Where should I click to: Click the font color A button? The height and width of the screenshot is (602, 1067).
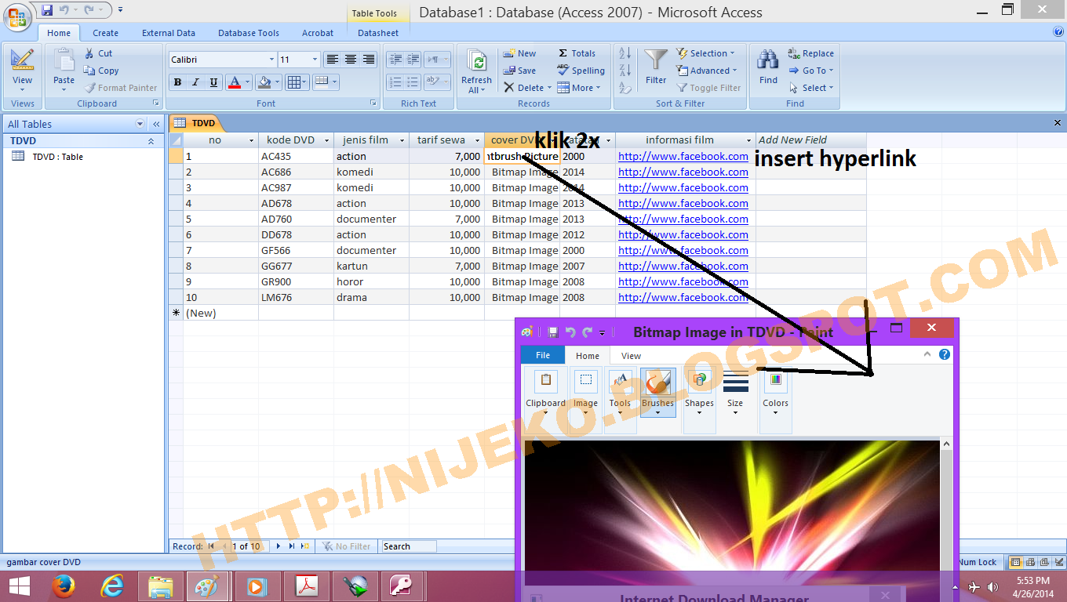pos(234,82)
